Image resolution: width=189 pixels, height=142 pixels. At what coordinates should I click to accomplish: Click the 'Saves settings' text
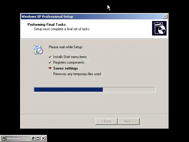point(66,68)
